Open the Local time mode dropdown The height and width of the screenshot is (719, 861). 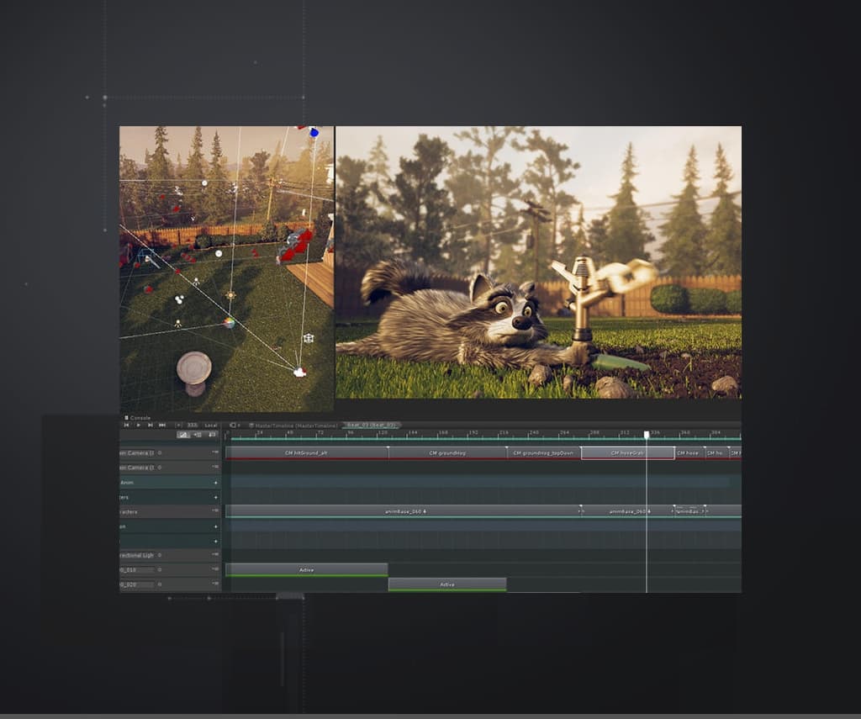click(x=210, y=425)
